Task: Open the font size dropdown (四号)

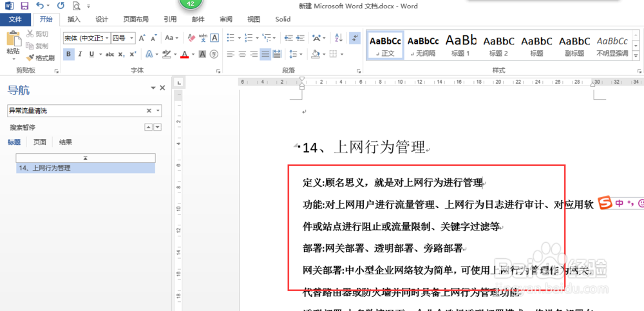Action: [x=132, y=38]
